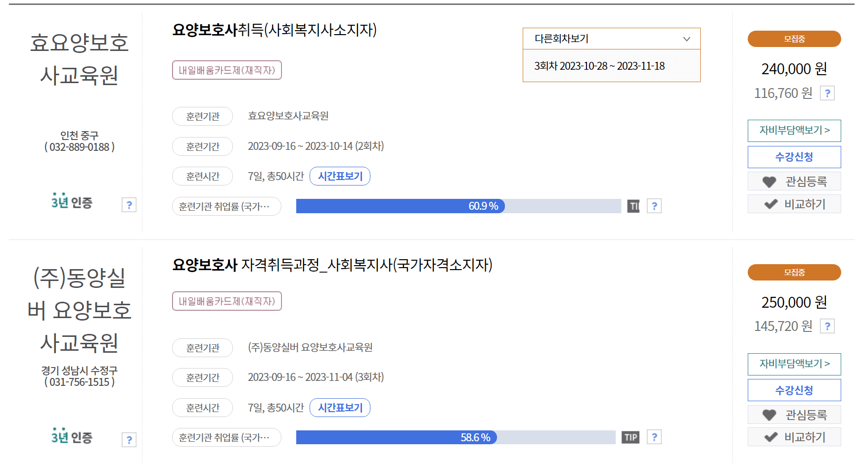This screenshot has width=859, height=466.
Task: Click the question mark beside the first employment rate bar
Action: pos(655,206)
